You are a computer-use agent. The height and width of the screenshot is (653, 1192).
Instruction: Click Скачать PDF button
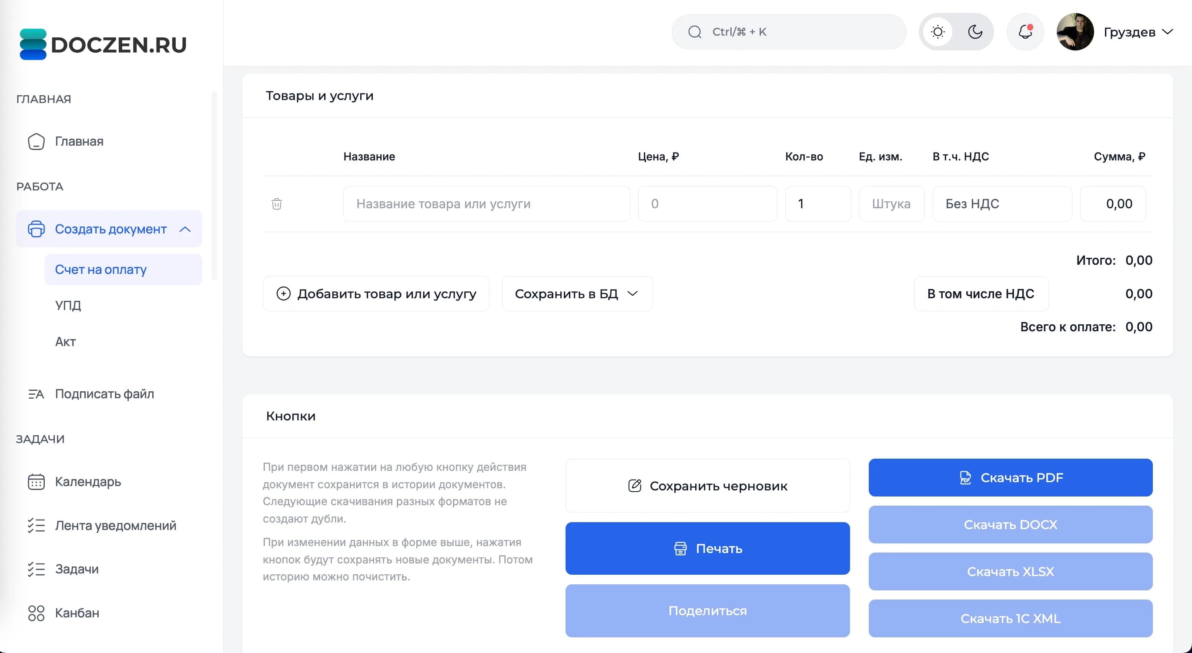(x=1011, y=478)
